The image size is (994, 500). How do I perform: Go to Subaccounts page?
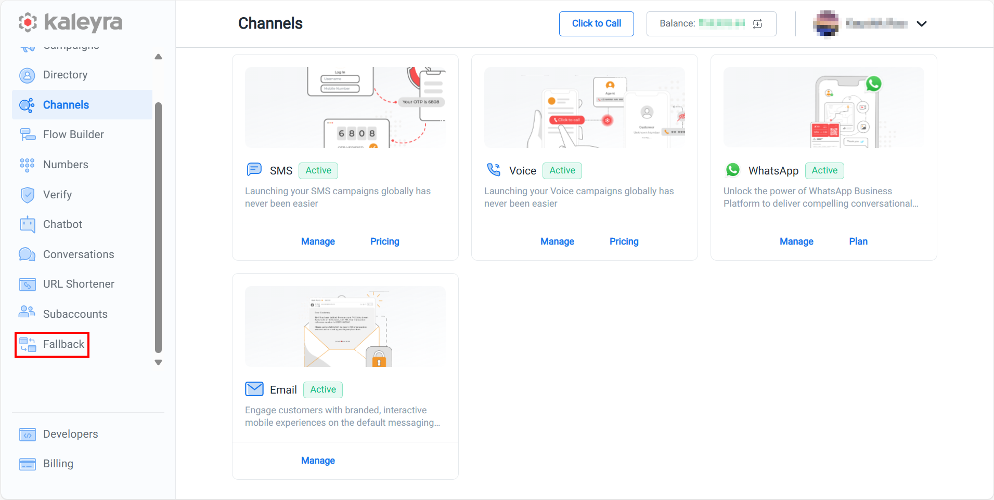coord(82,314)
